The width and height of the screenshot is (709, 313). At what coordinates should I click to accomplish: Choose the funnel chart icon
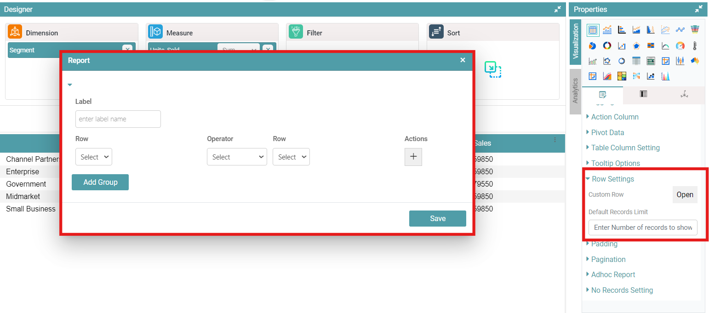(695, 30)
